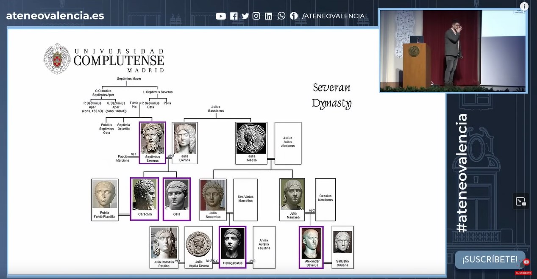Select the Julia Maesa coin image
The height and width of the screenshot is (279, 537).
[251, 139]
